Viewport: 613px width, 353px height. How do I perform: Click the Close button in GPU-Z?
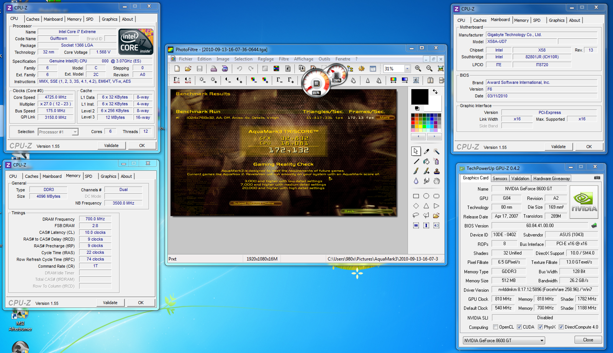[588, 340]
